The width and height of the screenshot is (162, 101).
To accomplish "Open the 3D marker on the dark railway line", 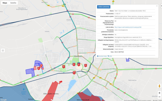I will (x=74, y=73).
